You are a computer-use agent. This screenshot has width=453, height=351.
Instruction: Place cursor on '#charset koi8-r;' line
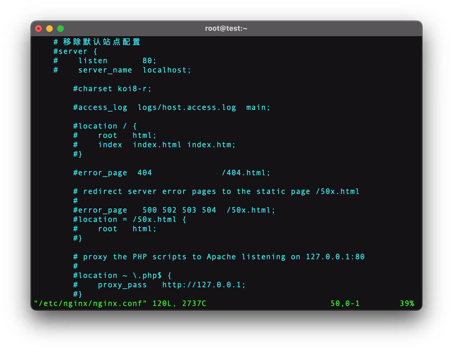pos(112,89)
